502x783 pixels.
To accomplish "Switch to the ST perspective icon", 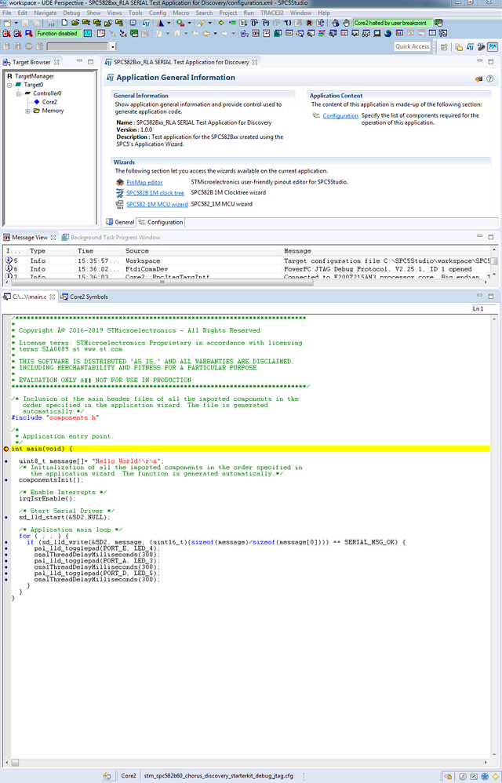I will (470, 47).
